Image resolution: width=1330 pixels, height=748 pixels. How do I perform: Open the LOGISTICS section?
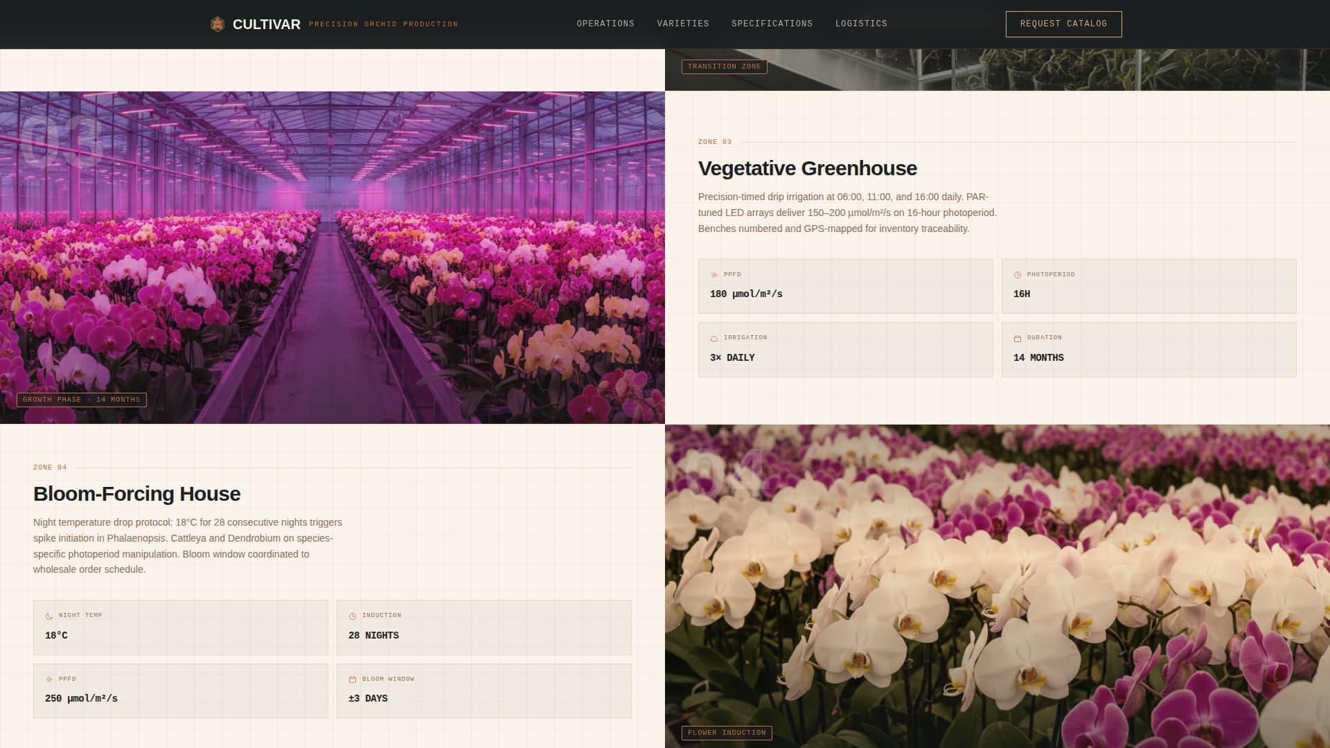coord(860,24)
